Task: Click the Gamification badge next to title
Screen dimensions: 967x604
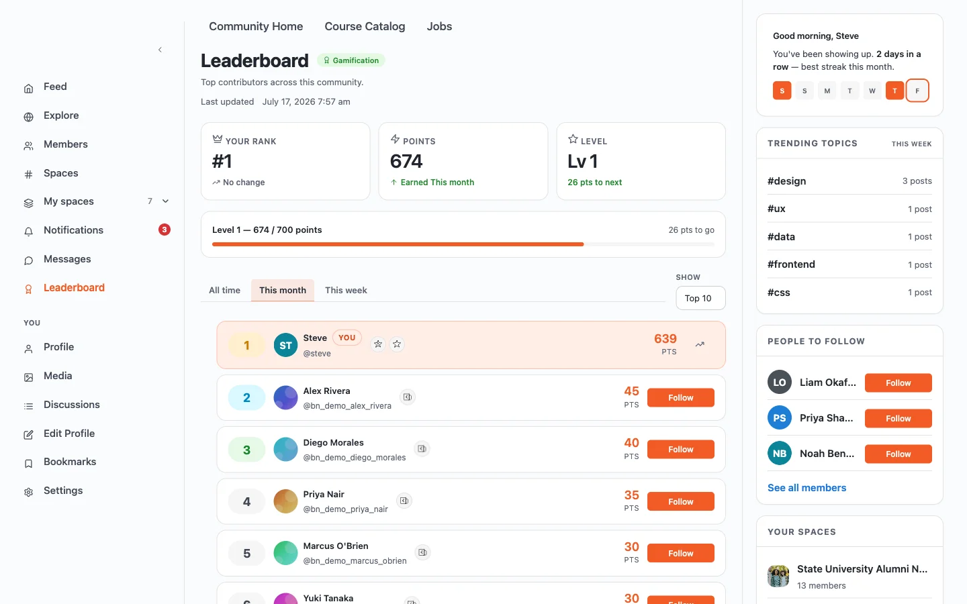Action: (351, 60)
